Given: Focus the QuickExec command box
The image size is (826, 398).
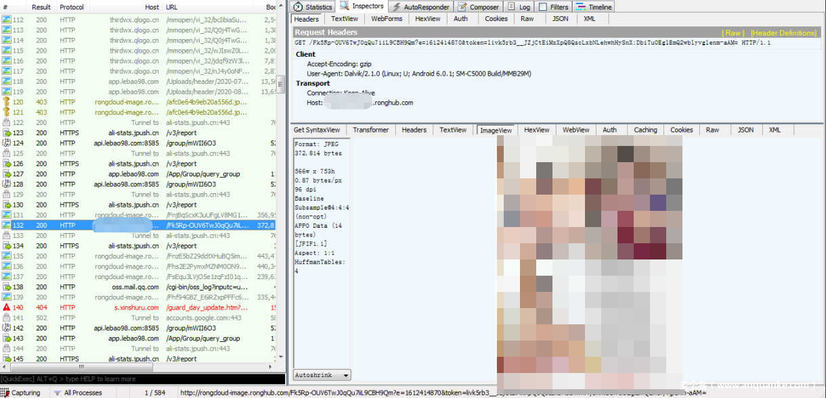Looking at the screenshot, I should coord(142,379).
